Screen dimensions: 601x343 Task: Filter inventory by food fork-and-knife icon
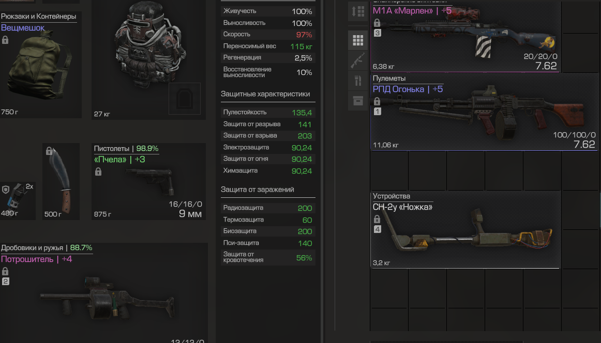(x=357, y=81)
